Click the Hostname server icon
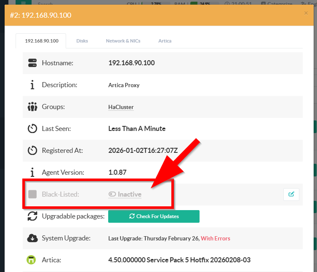Viewport: 317px width, 272px height. click(x=32, y=63)
